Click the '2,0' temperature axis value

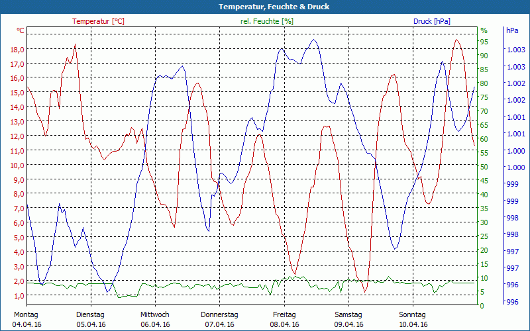coord(19,281)
